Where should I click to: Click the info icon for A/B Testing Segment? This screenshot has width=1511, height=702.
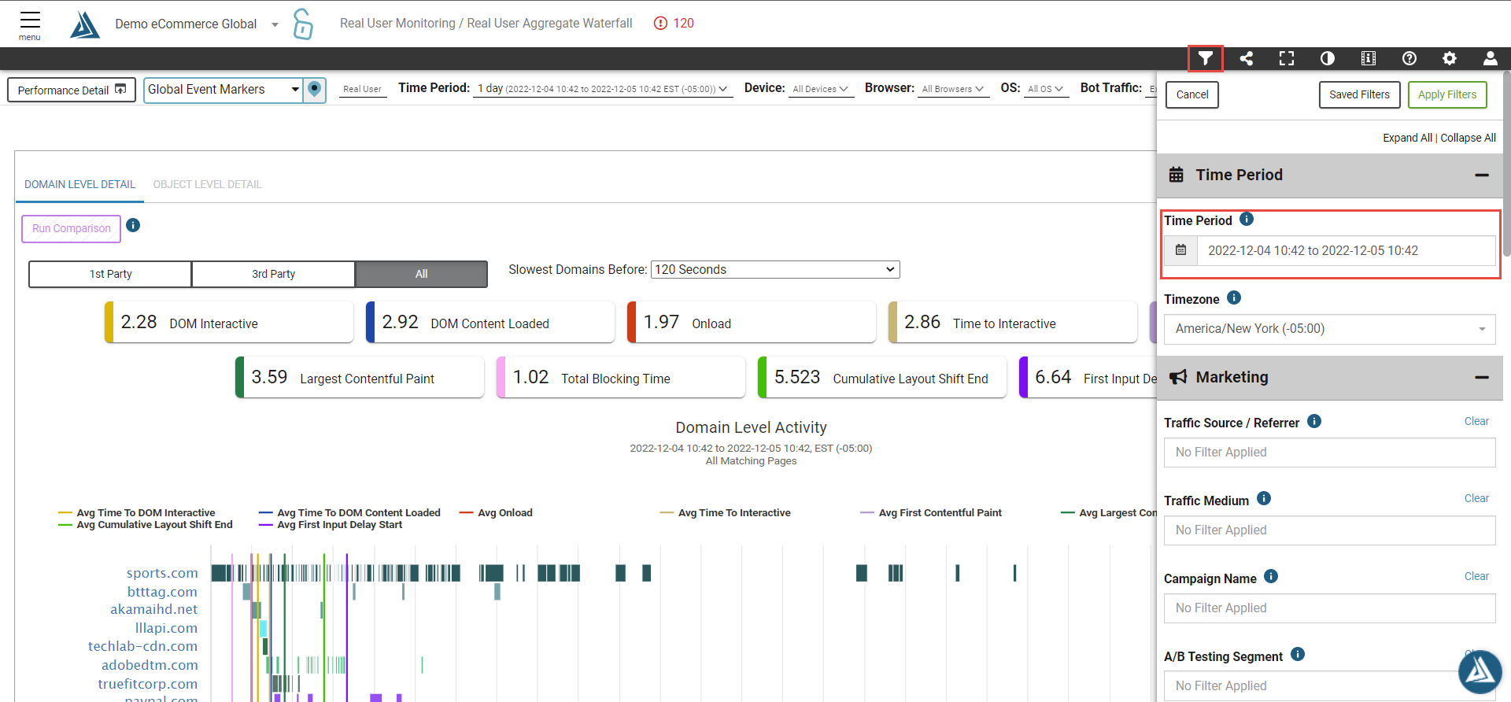pyautogui.click(x=1298, y=655)
